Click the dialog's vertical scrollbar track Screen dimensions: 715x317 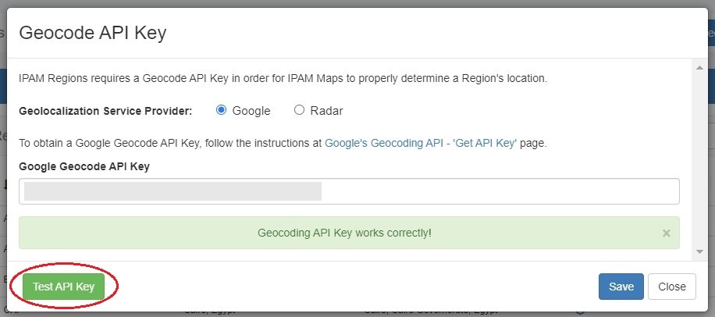pos(700,156)
